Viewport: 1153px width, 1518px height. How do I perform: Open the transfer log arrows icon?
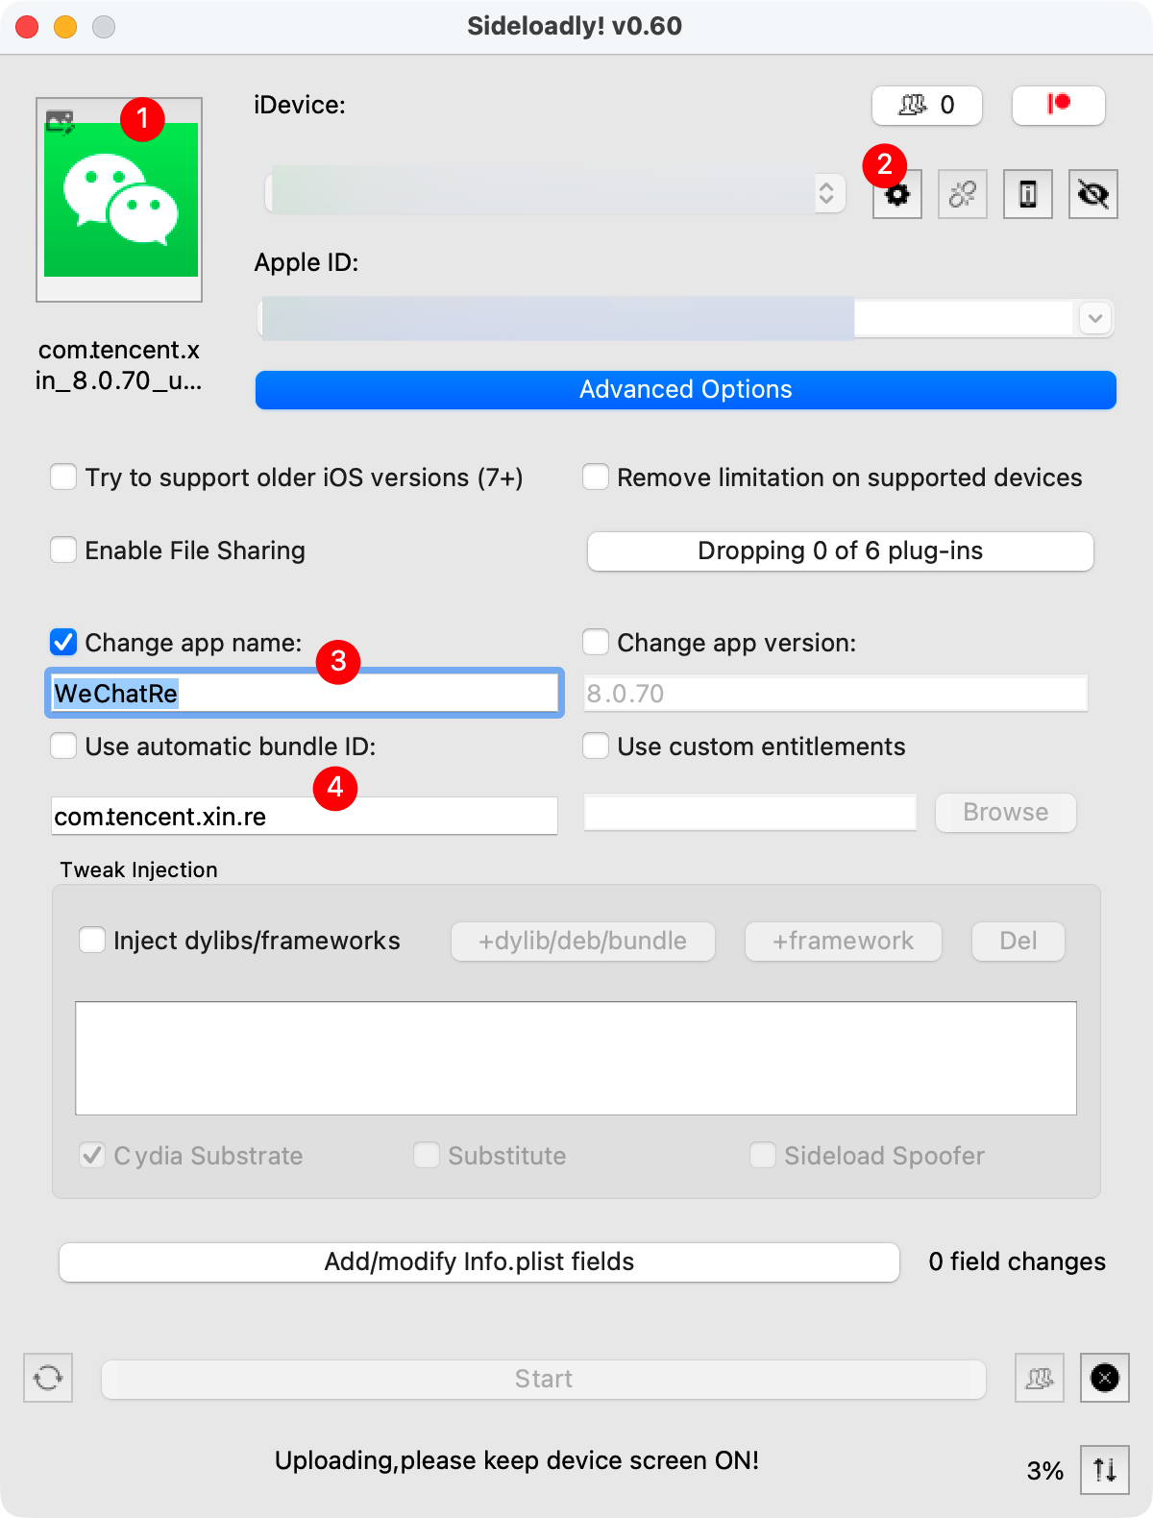click(1104, 1470)
